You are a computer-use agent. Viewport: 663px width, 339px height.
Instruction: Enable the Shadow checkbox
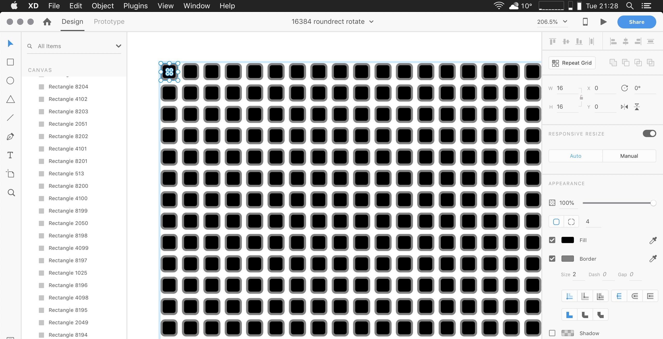553,333
